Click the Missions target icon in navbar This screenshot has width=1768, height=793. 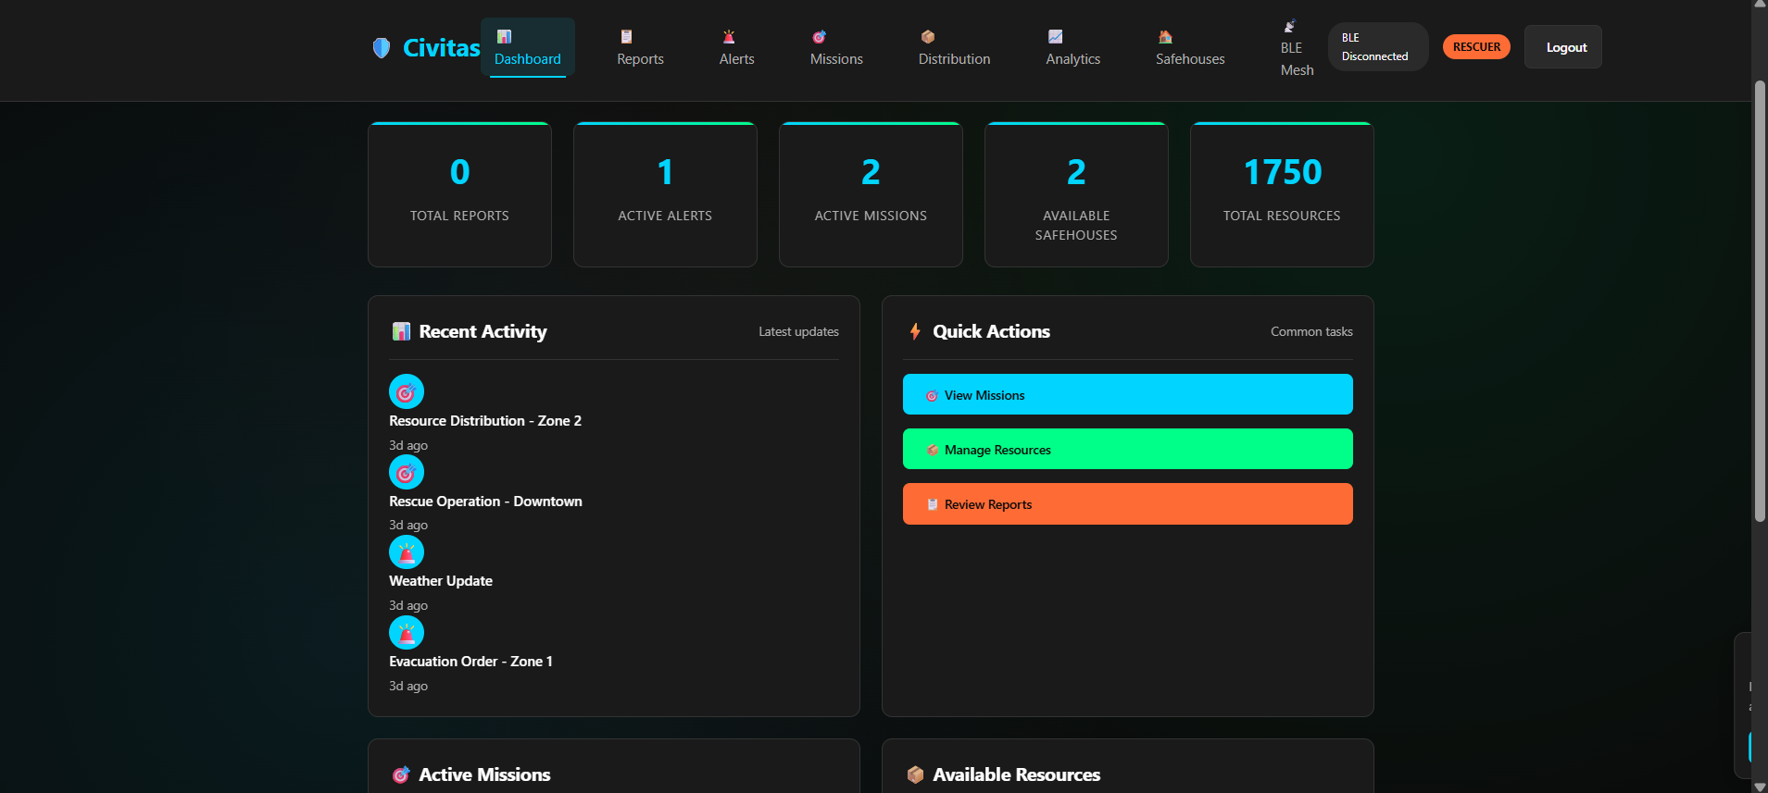(x=819, y=37)
